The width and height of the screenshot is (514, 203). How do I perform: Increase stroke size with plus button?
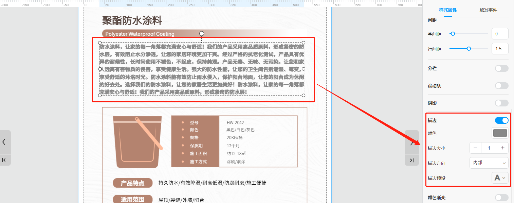pyautogui.click(x=502, y=148)
